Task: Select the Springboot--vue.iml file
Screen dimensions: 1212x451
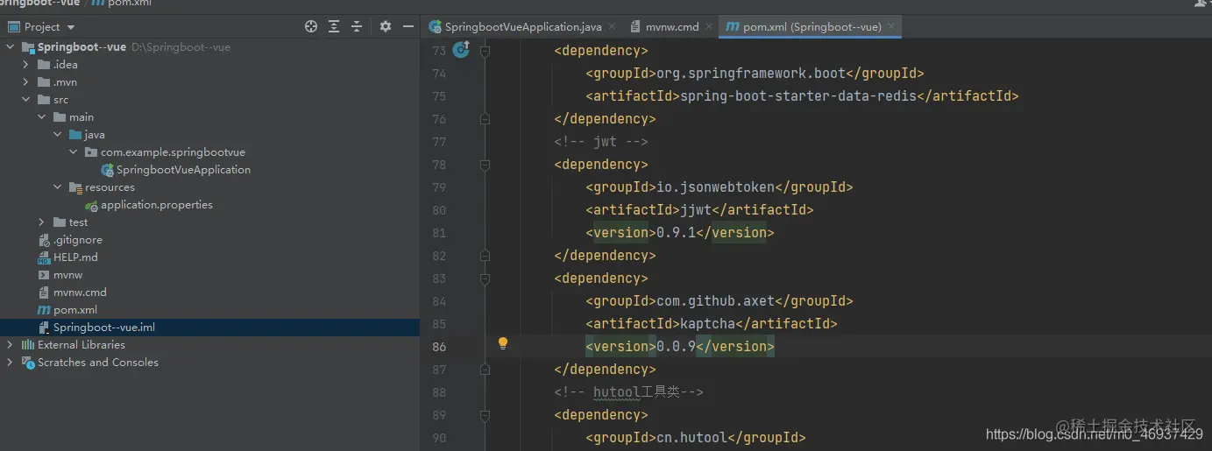Action: click(104, 328)
